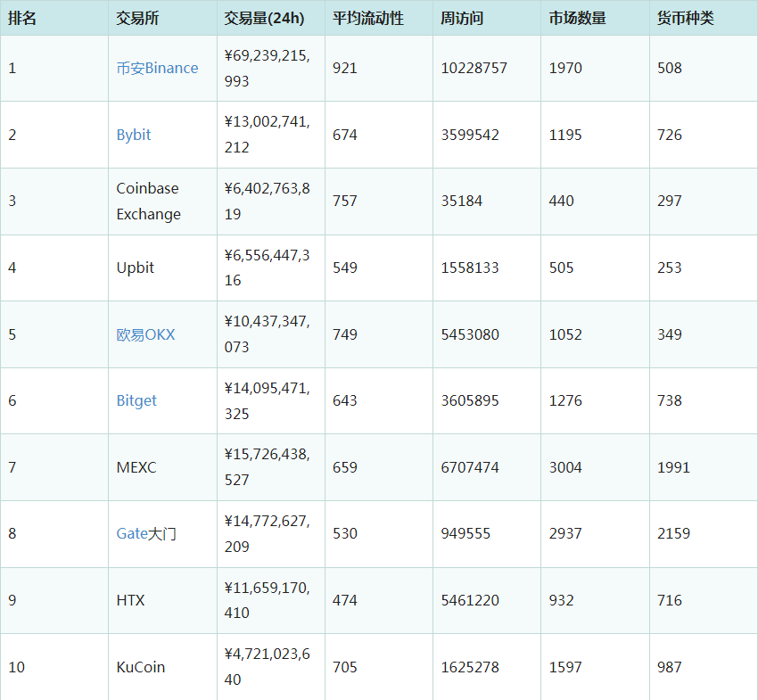Open the 欧易OKX exchange link
The height and width of the screenshot is (700, 758).
point(145,334)
